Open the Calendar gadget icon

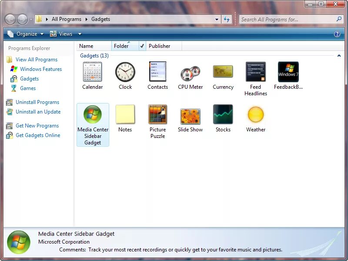(x=92, y=72)
